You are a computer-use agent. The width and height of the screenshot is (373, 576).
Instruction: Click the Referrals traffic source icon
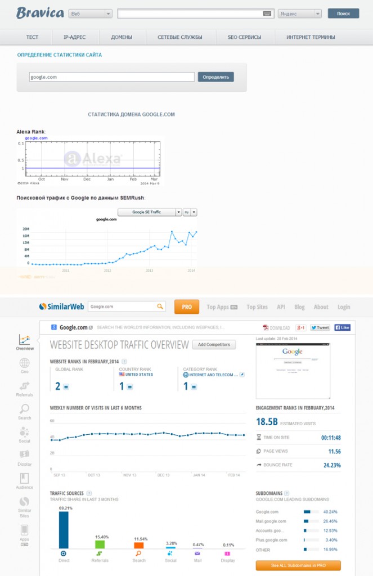[99, 553]
